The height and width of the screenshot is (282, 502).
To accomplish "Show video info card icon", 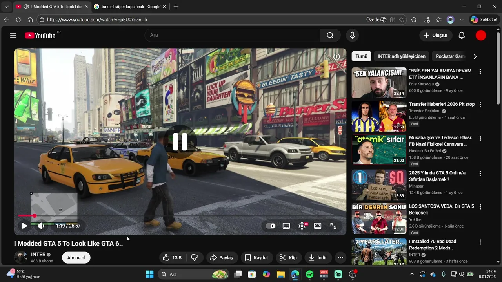I will tap(336, 56).
